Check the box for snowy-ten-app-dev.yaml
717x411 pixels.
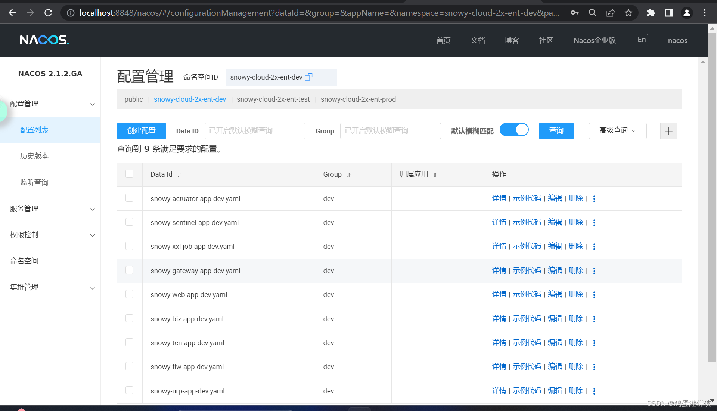coord(130,342)
